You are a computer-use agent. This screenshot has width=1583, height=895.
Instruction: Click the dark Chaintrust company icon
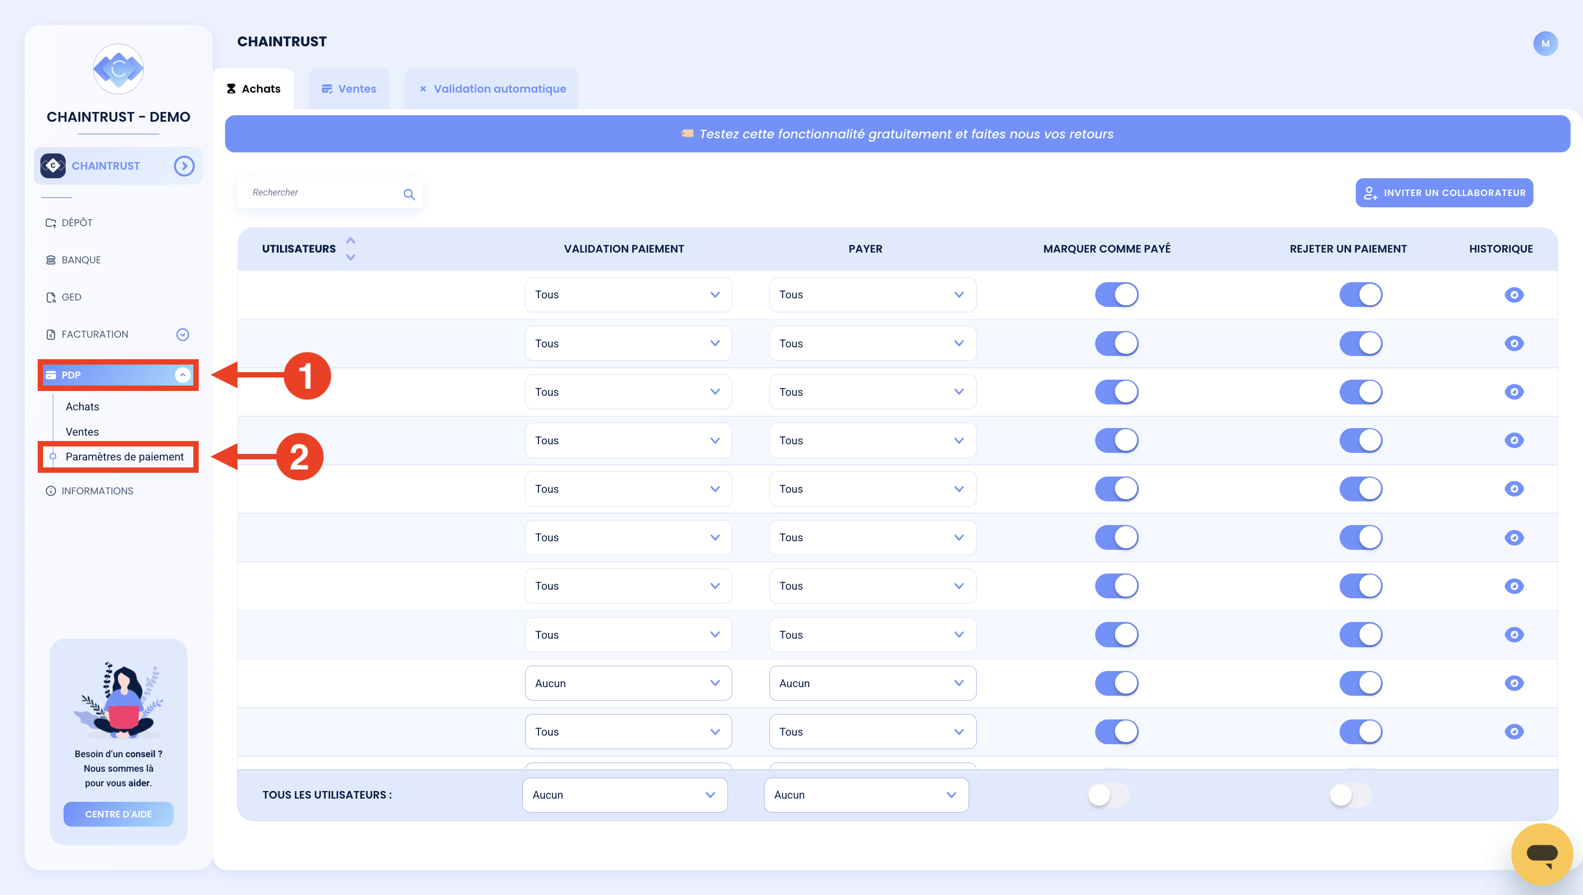pos(53,166)
